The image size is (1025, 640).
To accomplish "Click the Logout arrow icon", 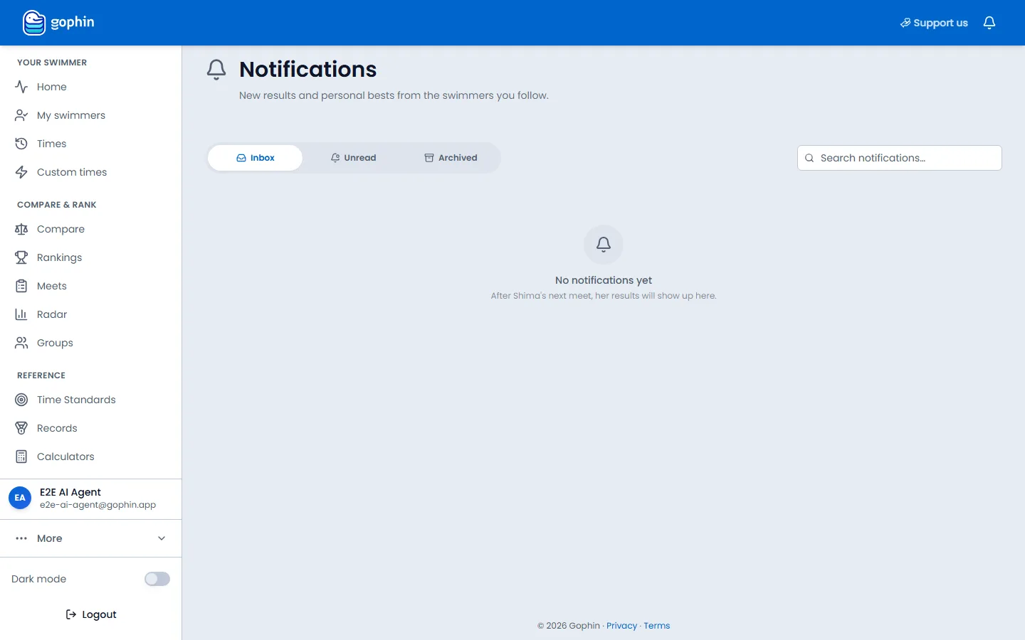I will tap(71, 614).
